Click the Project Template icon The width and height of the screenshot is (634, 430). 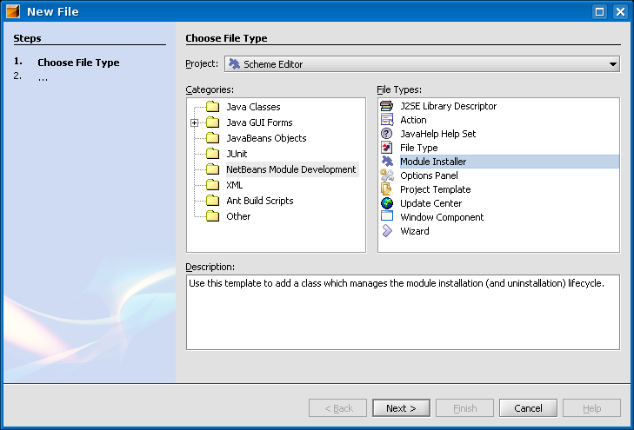pos(386,189)
